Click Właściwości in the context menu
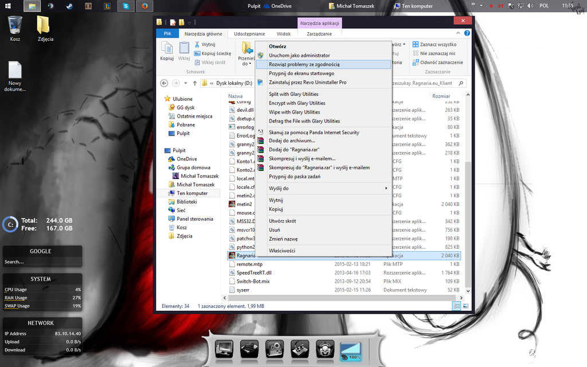The height and width of the screenshot is (367, 587). pyautogui.click(x=282, y=251)
